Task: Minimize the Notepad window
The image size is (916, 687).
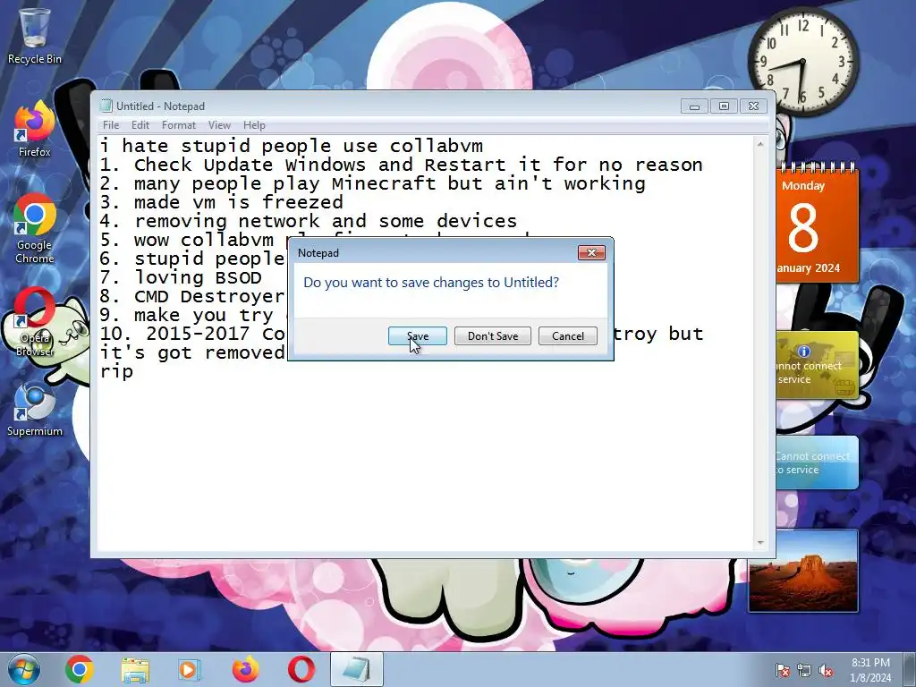Action: coord(694,106)
